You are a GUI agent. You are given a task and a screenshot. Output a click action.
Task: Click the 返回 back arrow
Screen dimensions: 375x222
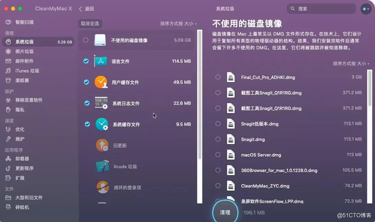pyautogui.click(x=80, y=9)
